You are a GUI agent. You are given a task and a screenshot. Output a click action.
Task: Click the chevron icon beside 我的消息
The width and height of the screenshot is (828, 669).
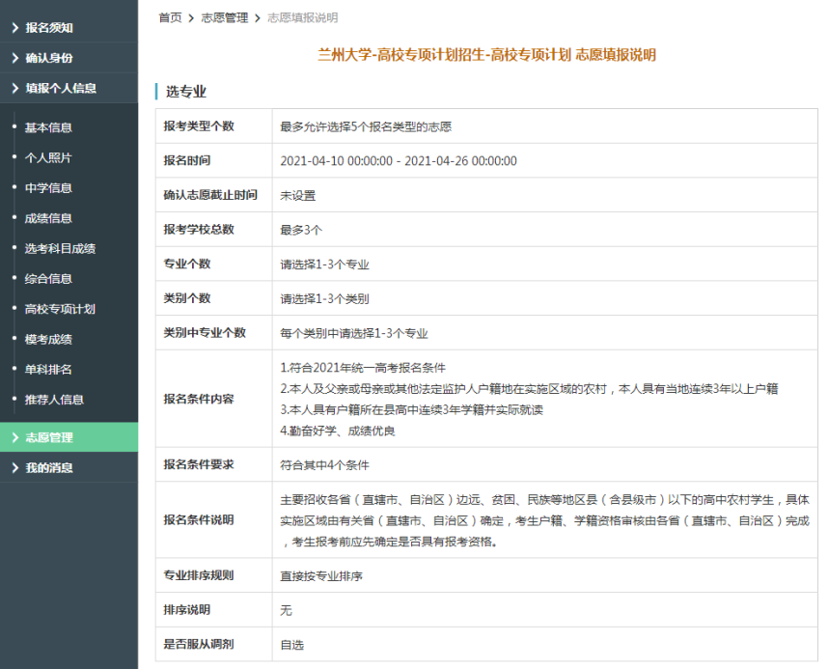tap(15, 468)
